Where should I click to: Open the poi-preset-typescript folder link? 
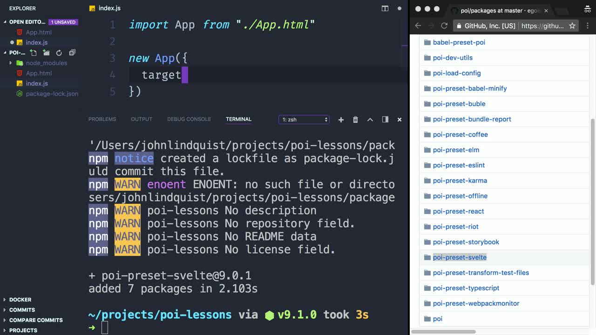point(466,288)
